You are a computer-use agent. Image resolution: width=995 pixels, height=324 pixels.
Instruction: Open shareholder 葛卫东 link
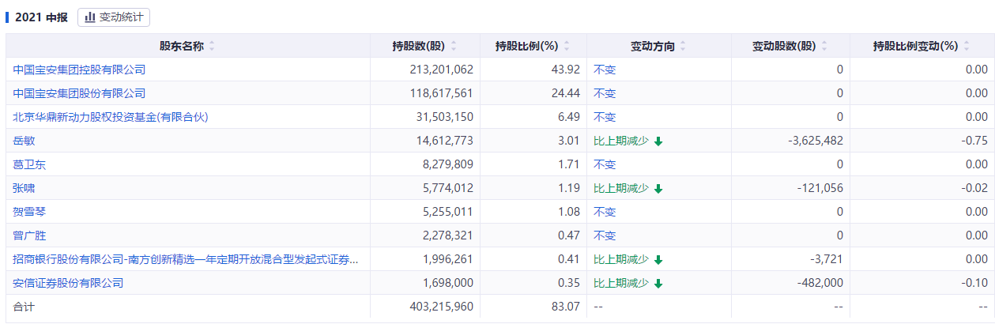tap(29, 164)
